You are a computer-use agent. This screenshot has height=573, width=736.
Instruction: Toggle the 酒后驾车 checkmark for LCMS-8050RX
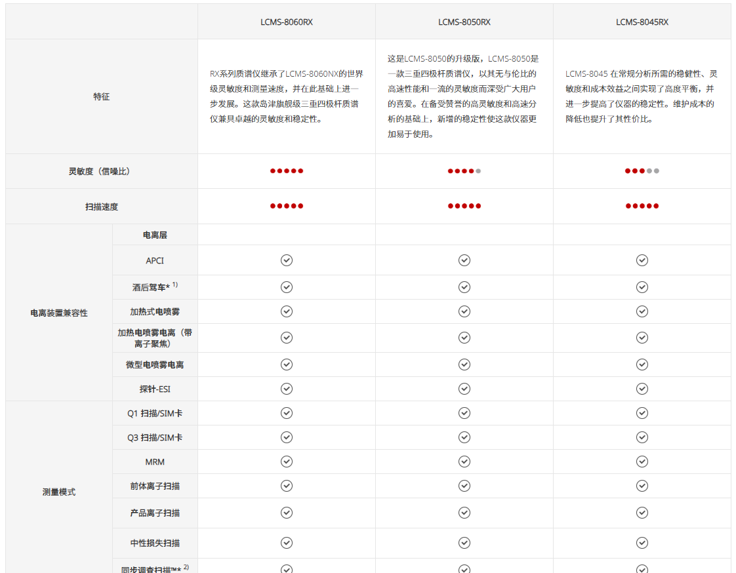(464, 286)
